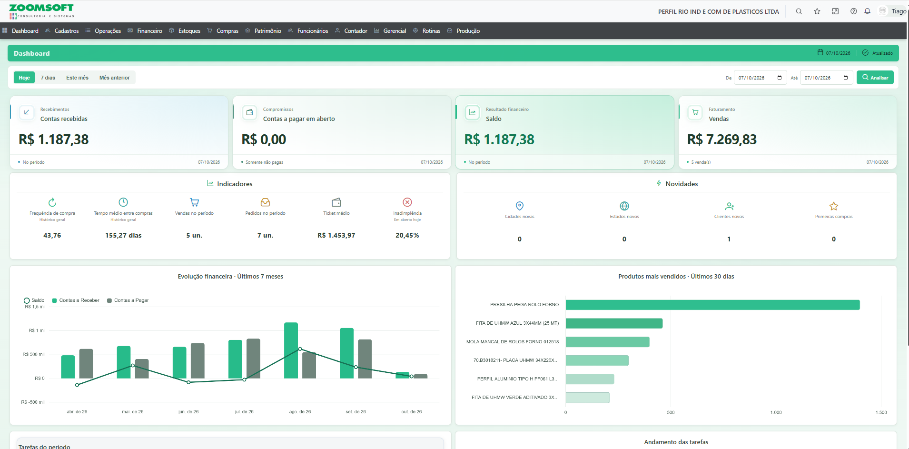Viewport: 909px width, 449px height.
Task: Click the 5 venda(s) footer text
Action: coord(701,162)
